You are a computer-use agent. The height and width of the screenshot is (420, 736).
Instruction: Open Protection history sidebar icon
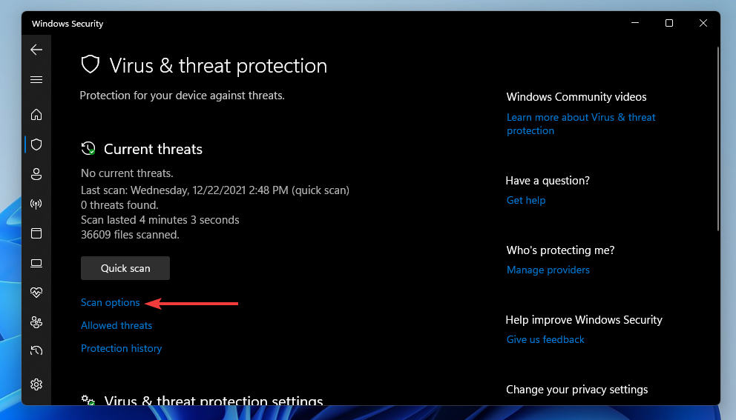click(36, 350)
